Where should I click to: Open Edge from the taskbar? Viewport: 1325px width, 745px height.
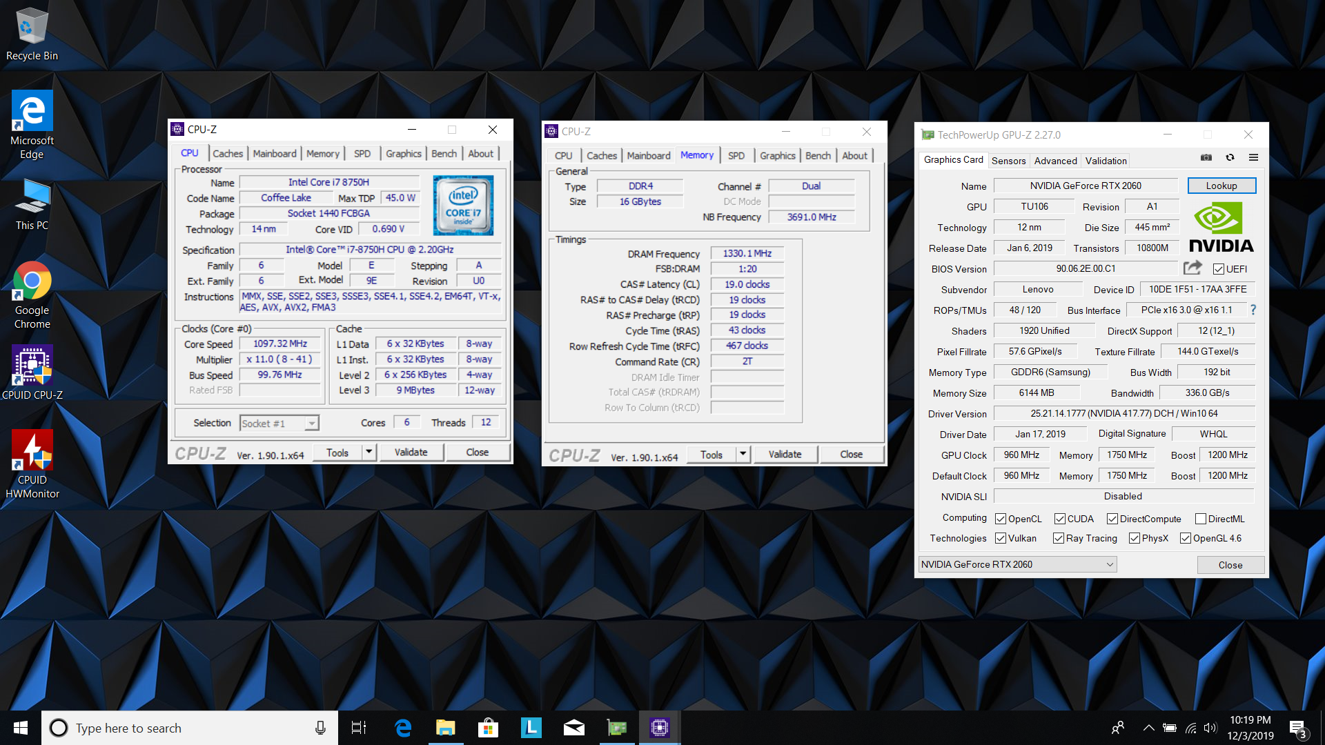pos(402,728)
